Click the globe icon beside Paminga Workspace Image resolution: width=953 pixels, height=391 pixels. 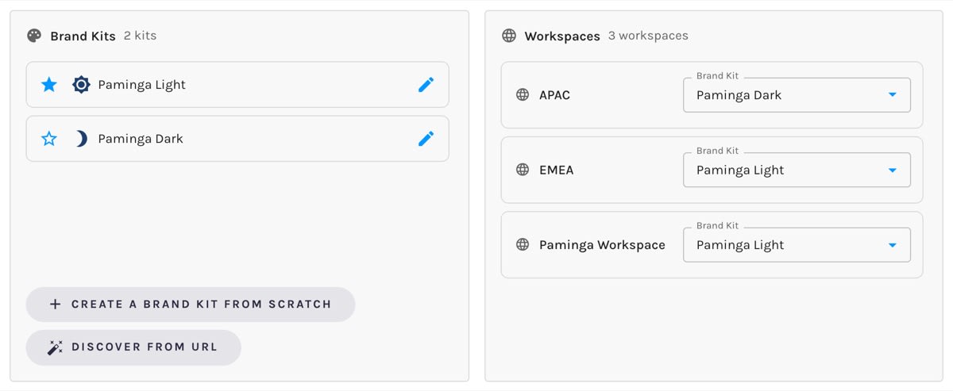(x=523, y=245)
